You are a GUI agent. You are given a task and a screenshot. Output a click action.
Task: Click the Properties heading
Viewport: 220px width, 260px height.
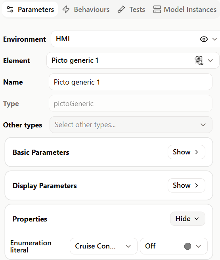(30, 219)
